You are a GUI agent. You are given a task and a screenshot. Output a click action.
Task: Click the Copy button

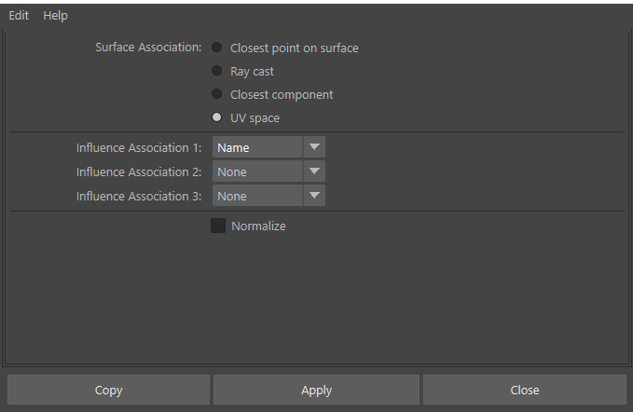click(x=108, y=390)
